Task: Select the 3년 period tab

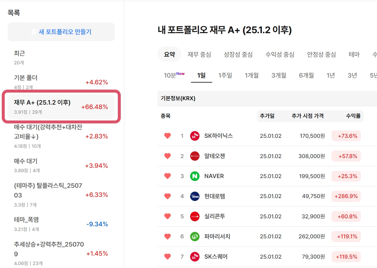Action: pos(352,76)
